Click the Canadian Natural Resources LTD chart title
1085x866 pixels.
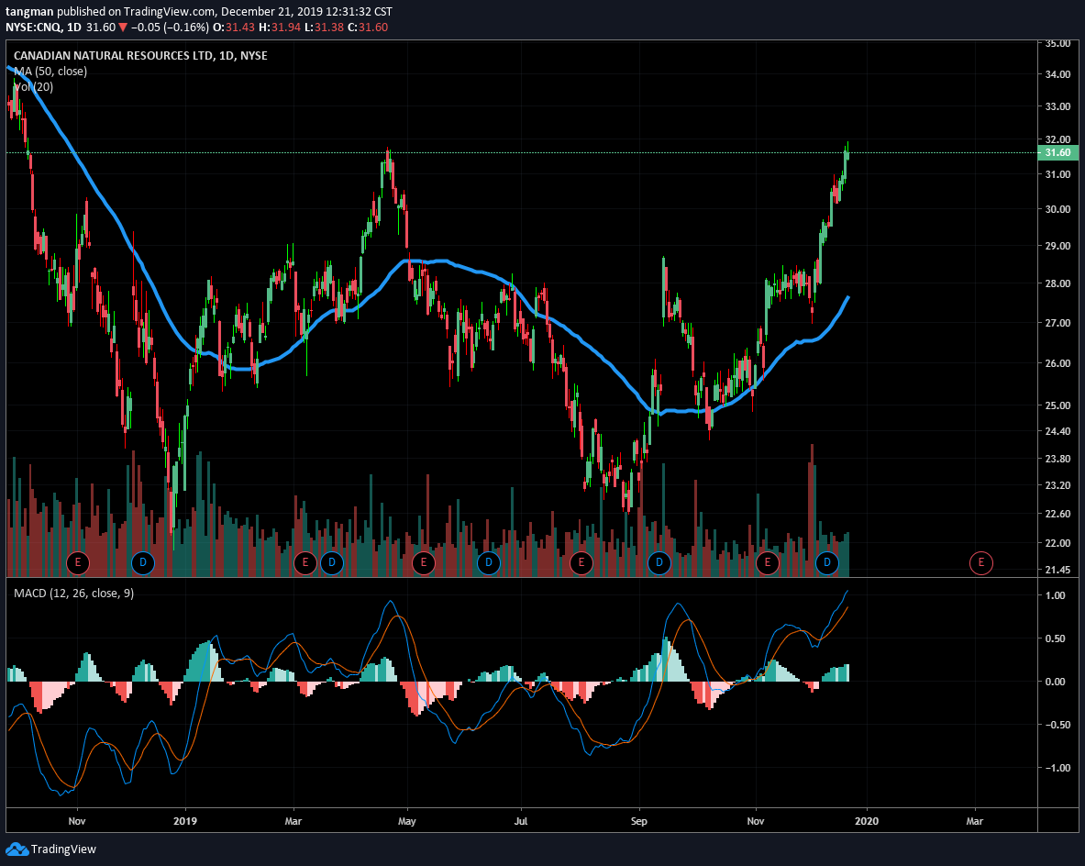(140, 55)
